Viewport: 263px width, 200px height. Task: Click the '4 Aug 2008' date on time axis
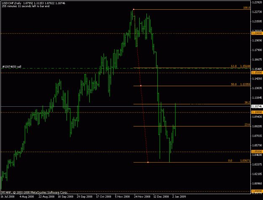(27, 197)
